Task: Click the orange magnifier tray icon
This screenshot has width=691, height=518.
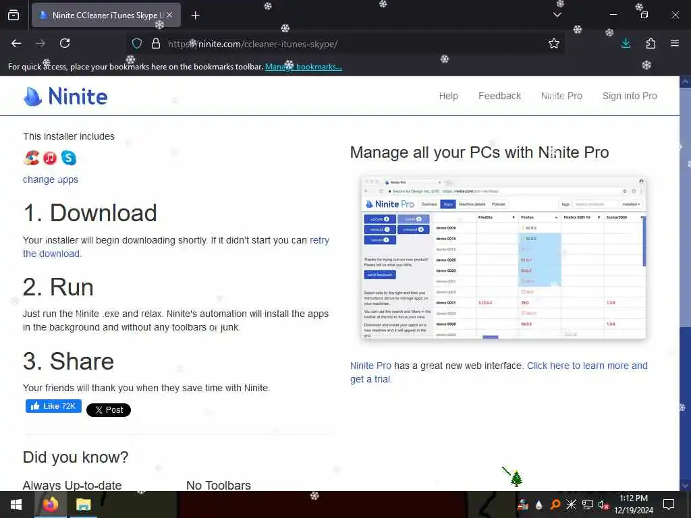Action: [x=555, y=505]
